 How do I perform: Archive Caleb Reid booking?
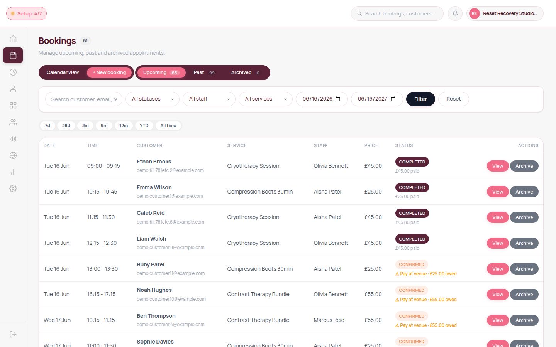pyautogui.click(x=524, y=217)
